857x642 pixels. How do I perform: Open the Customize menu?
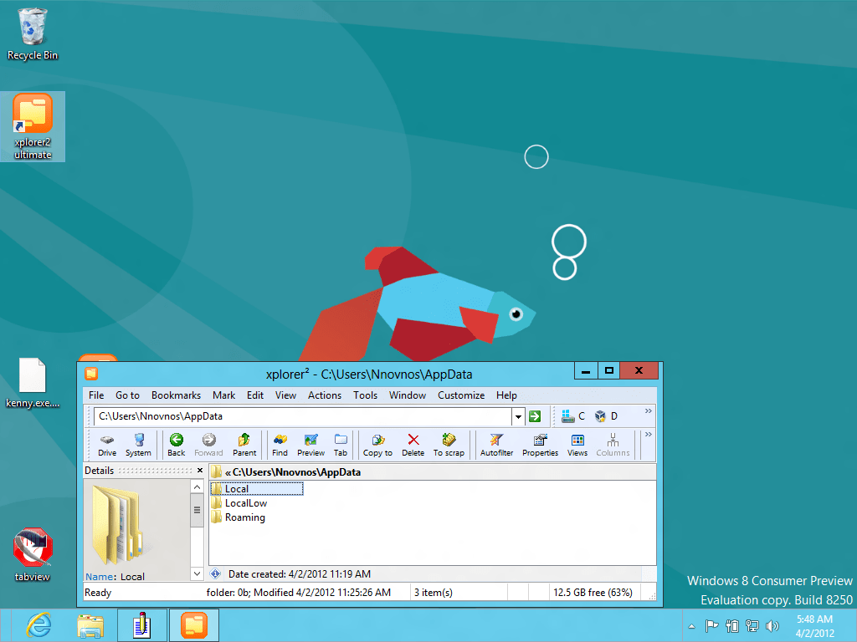tap(461, 395)
